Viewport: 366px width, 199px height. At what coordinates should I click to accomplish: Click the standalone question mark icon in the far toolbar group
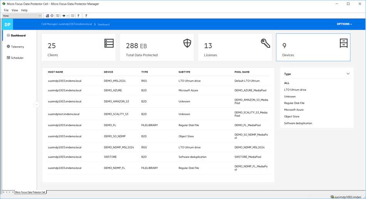click(x=86, y=16)
